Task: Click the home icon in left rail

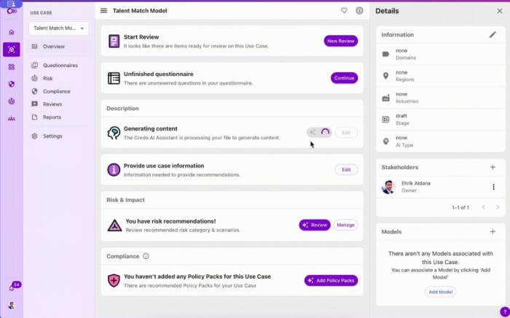Action: [12, 32]
